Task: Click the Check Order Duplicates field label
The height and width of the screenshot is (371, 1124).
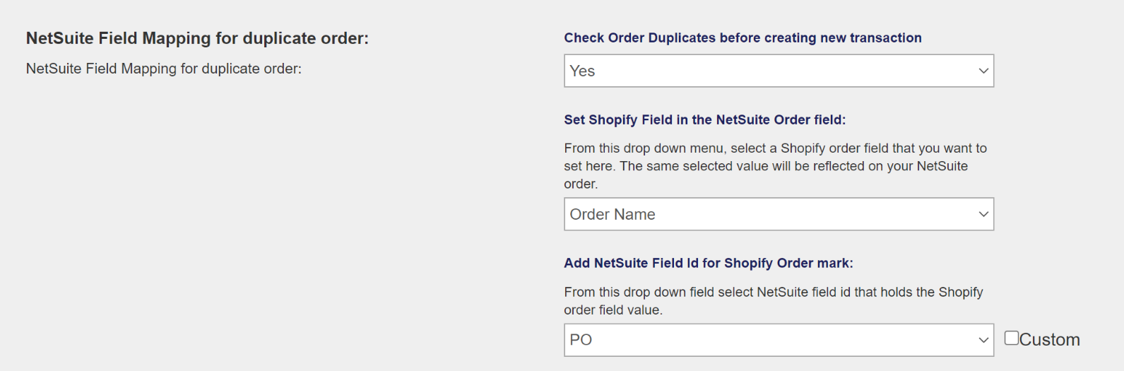Action: (743, 38)
